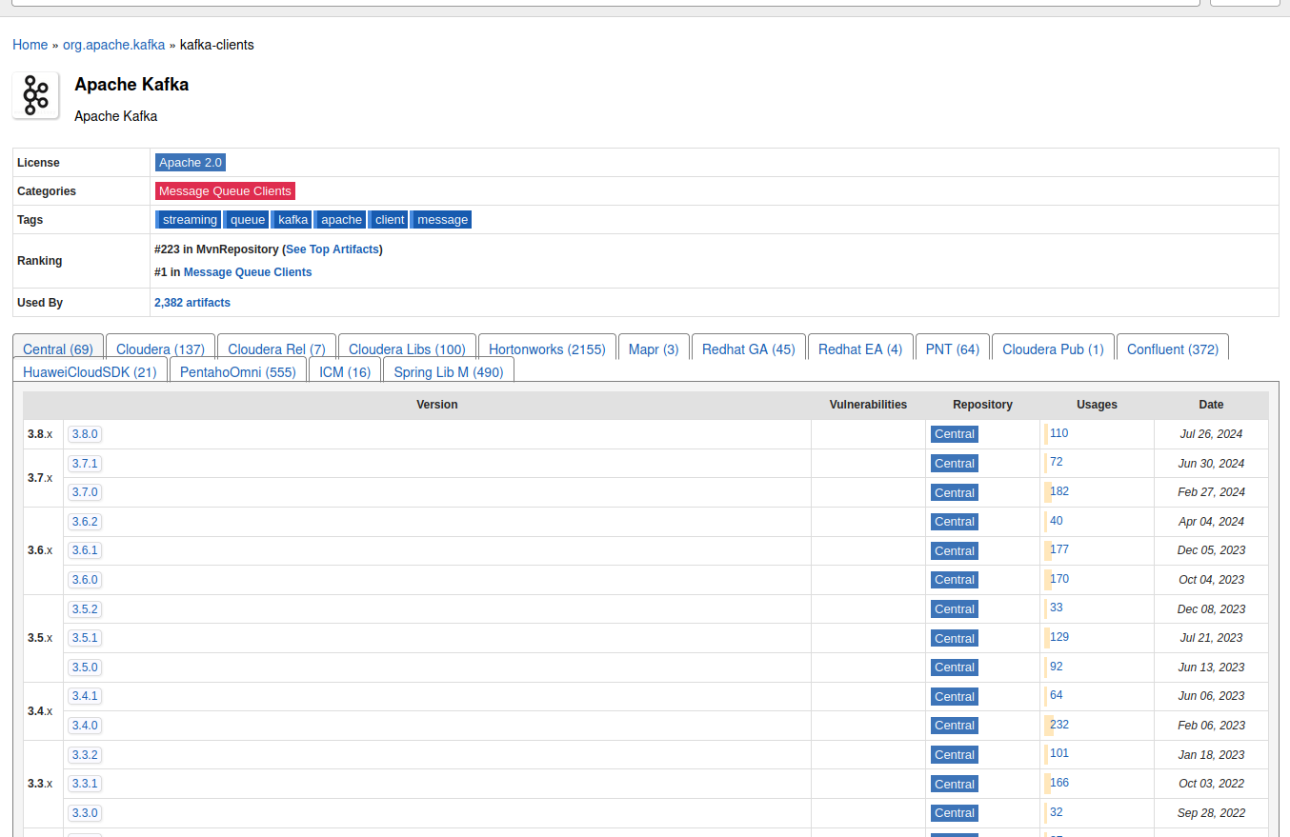Switch to the HuaweiCloudSDK (21) tab

coord(90,371)
